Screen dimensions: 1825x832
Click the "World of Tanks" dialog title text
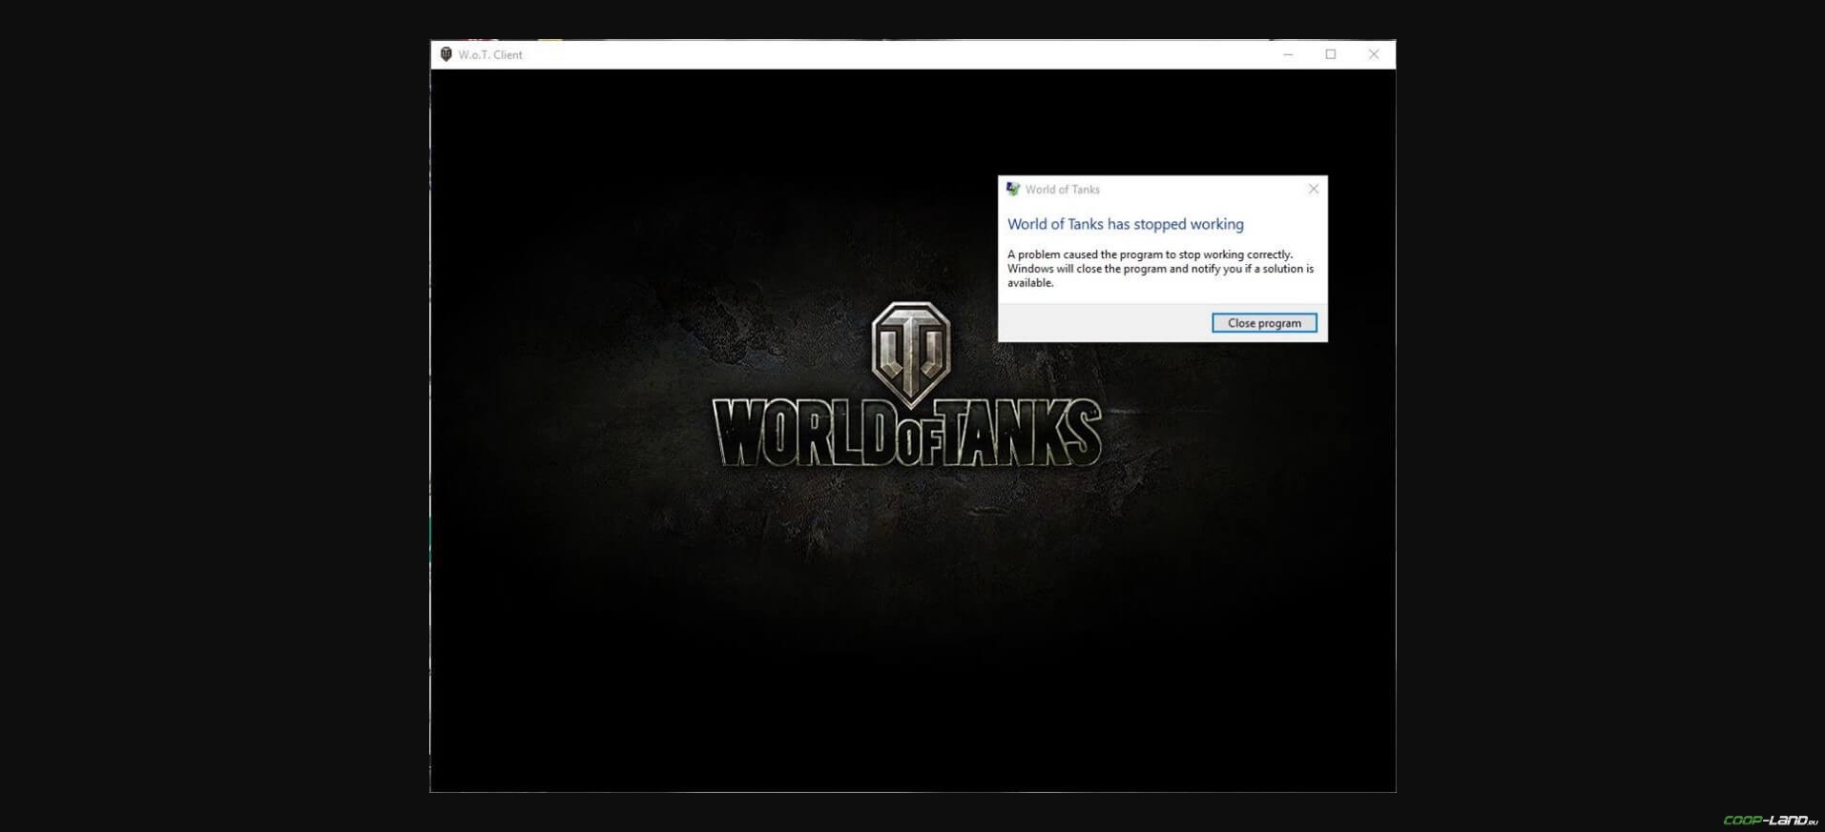click(1062, 190)
